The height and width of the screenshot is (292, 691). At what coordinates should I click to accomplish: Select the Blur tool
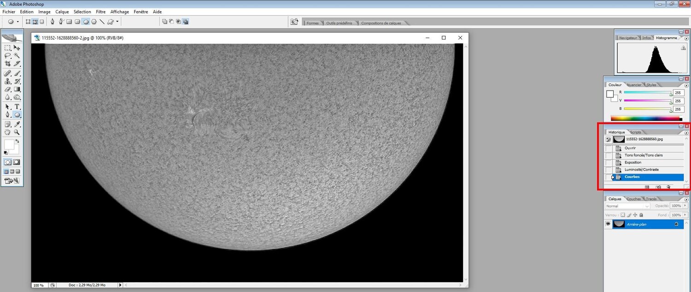[x=8, y=97]
